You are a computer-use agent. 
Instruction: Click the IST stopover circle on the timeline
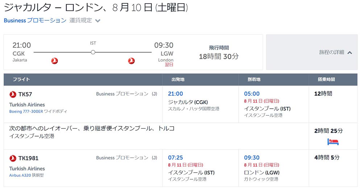[x=93, y=53]
